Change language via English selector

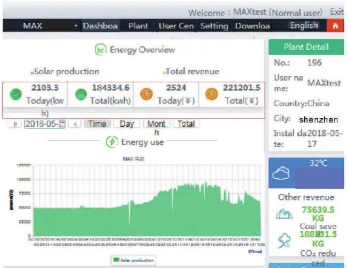click(x=304, y=25)
